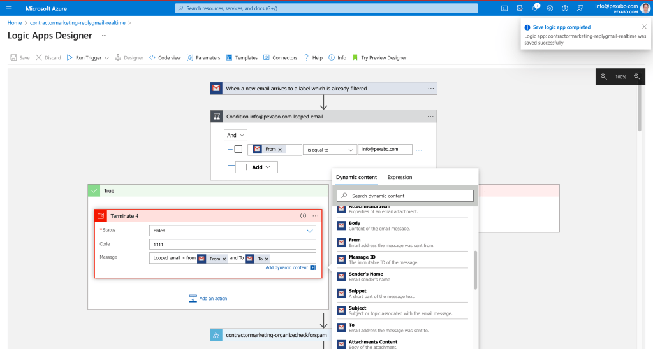Open the help question mark in the top bar
The image size is (653, 349).
click(565, 8)
